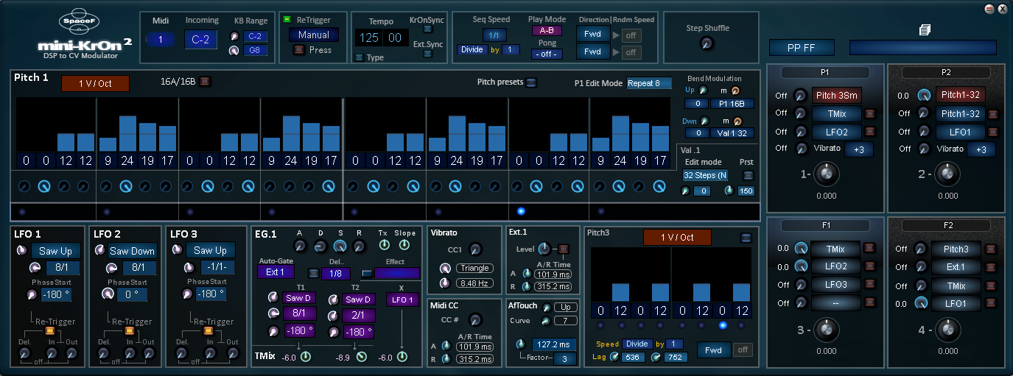Toggle the tempo Type switch
Viewport: 1013px width, 376px height.
pyautogui.click(x=359, y=57)
